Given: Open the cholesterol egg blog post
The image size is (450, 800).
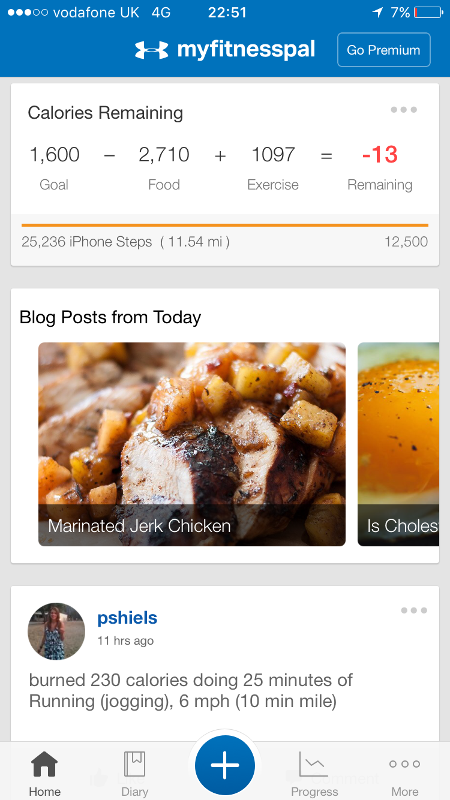Looking at the screenshot, I should pos(398,444).
